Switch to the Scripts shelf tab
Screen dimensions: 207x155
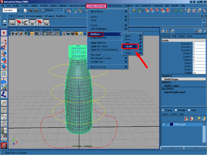pos(20,16)
